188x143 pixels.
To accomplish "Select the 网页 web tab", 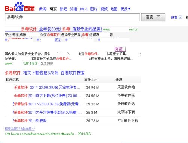I will pos(53,9).
